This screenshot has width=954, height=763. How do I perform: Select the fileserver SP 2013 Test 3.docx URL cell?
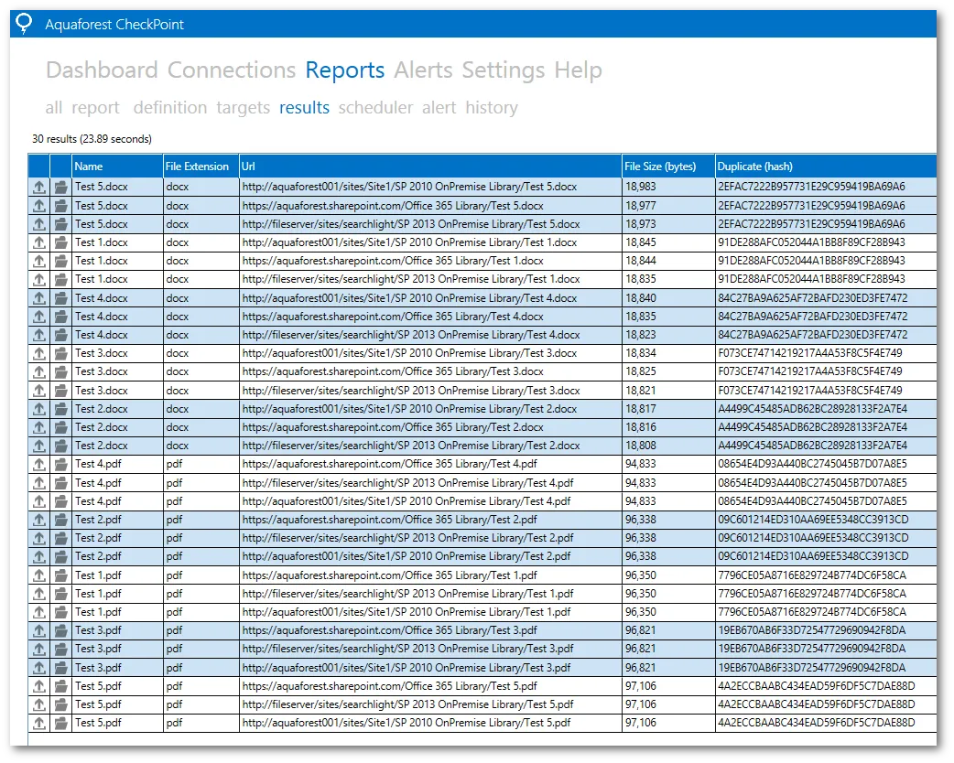[430, 391]
